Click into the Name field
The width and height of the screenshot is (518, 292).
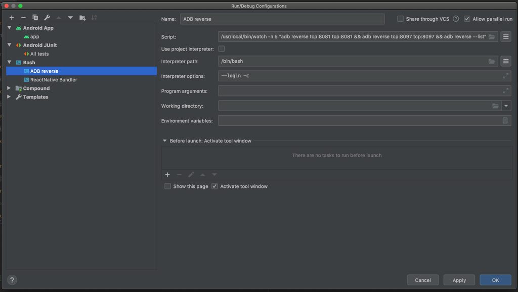(x=282, y=19)
